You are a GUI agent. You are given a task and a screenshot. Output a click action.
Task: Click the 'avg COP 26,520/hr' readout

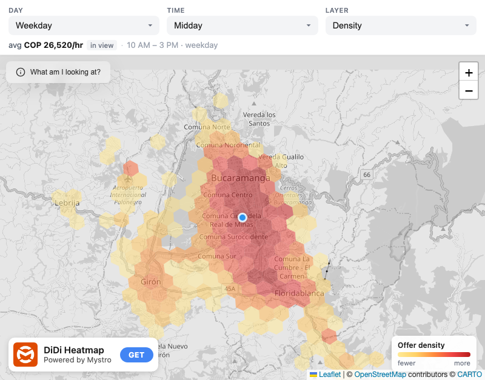coord(46,45)
